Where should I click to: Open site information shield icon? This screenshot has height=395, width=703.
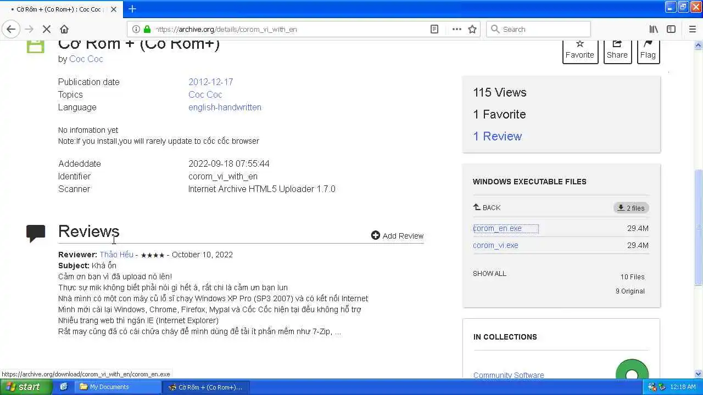point(136,29)
